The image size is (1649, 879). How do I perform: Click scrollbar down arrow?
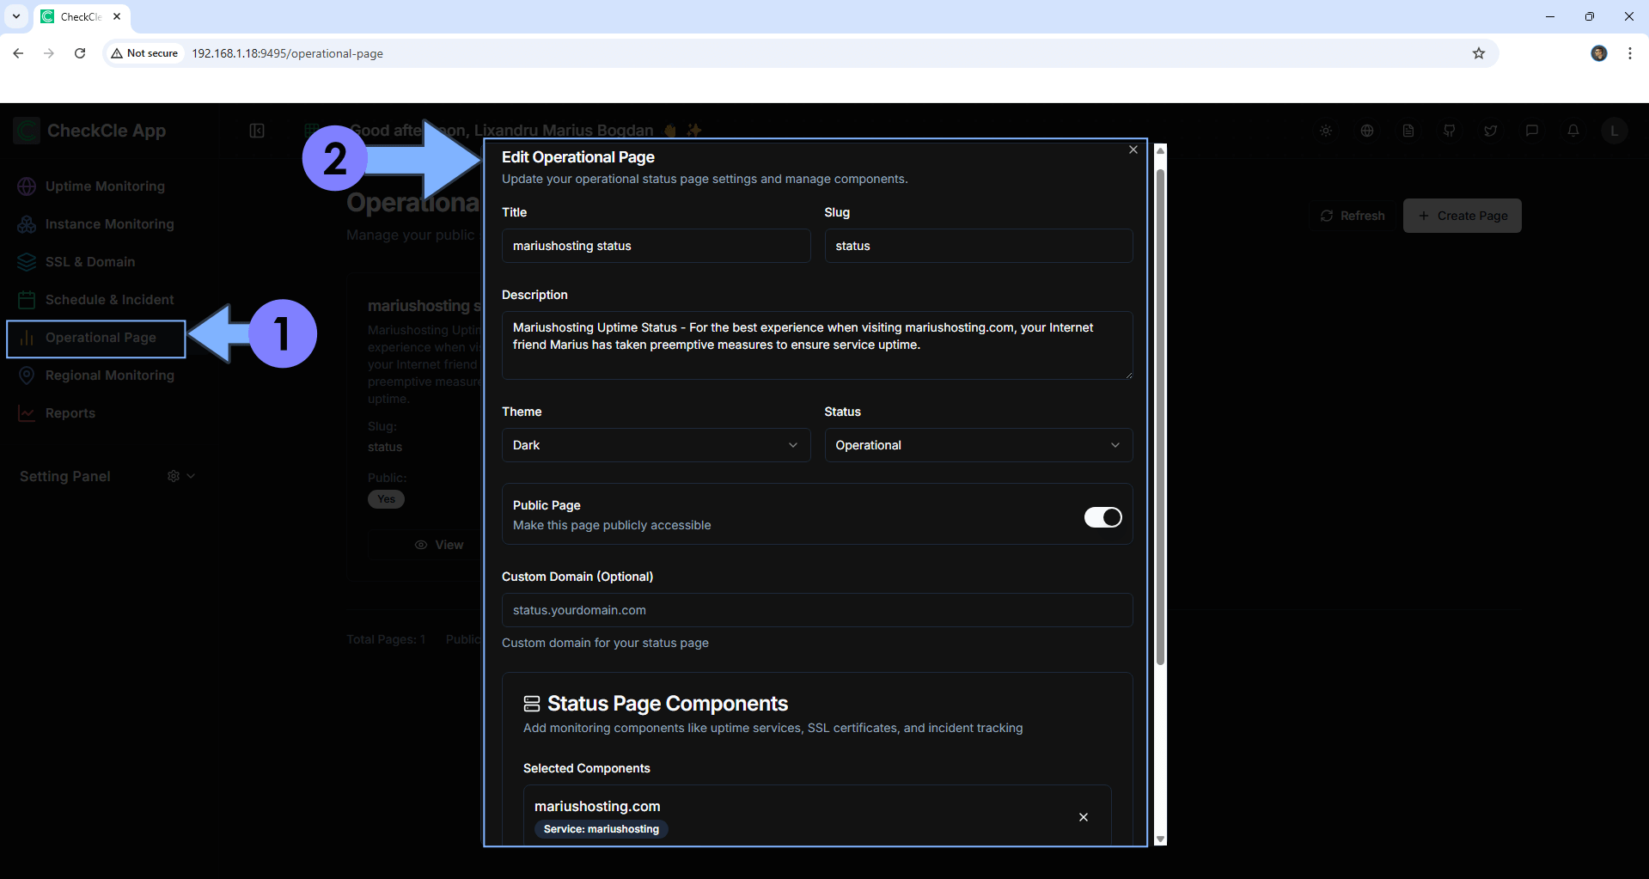click(x=1160, y=839)
